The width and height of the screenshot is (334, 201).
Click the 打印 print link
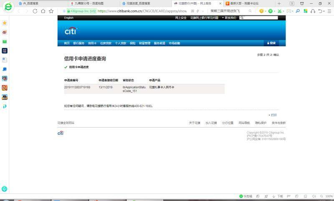pyautogui.click(x=273, y=115)
